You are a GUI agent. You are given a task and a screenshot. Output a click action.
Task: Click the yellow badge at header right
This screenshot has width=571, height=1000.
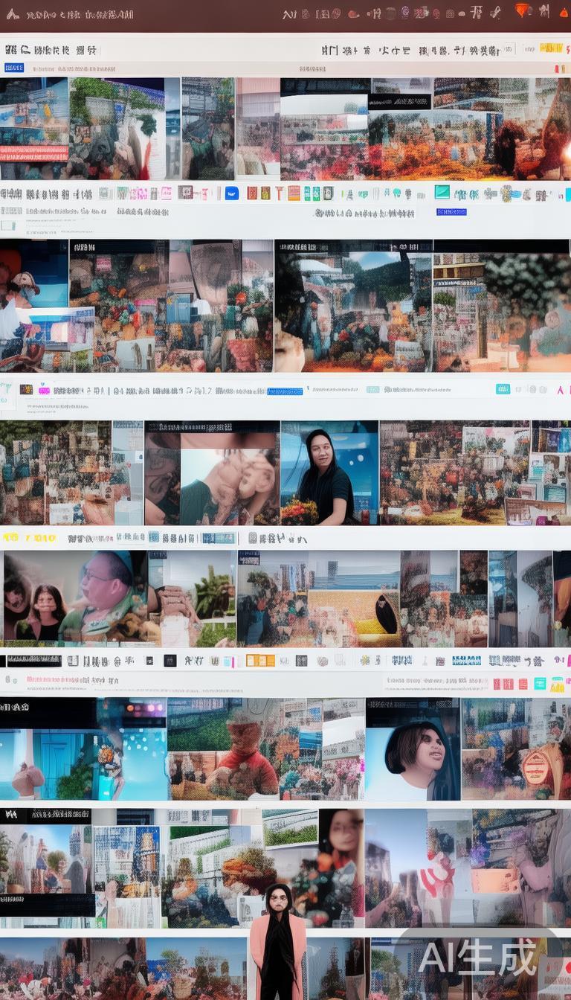pos(551,48)
